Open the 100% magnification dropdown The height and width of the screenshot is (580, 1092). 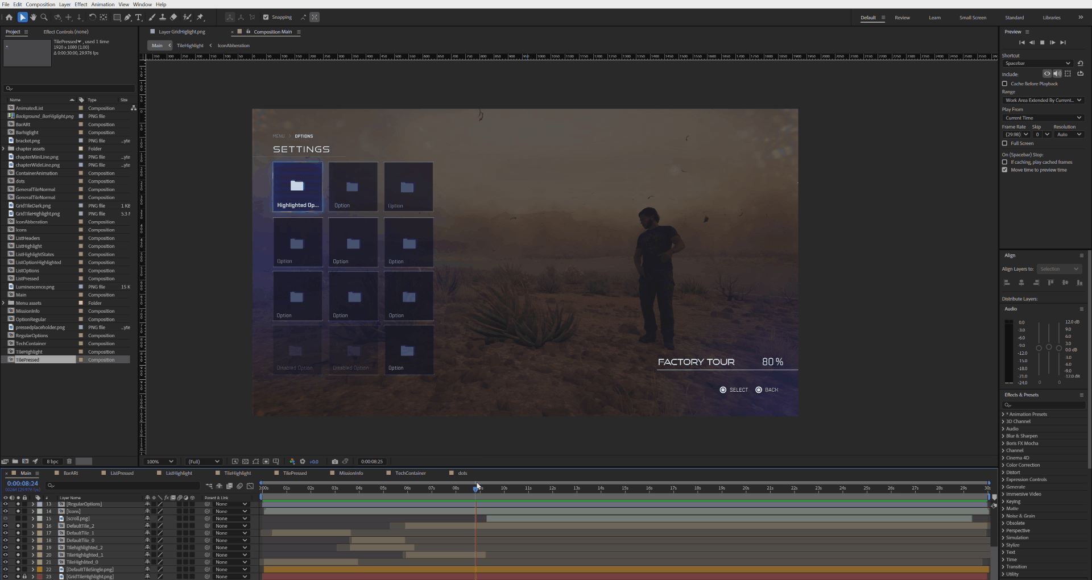[160, 462]
